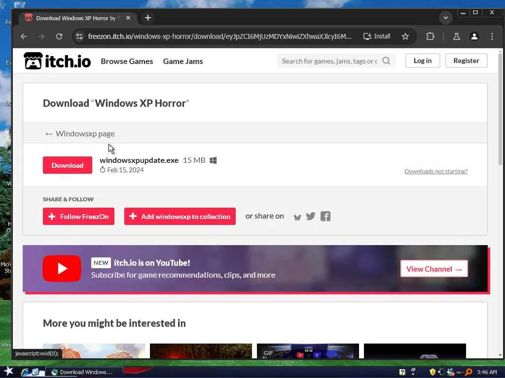Viewport: 505px width, 378px height.
Task: Click the browser back arrow
Action: pyautogui.click(x=24, y=36)
